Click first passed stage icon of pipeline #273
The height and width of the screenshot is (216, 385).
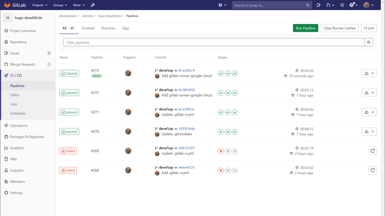point(221,73)
